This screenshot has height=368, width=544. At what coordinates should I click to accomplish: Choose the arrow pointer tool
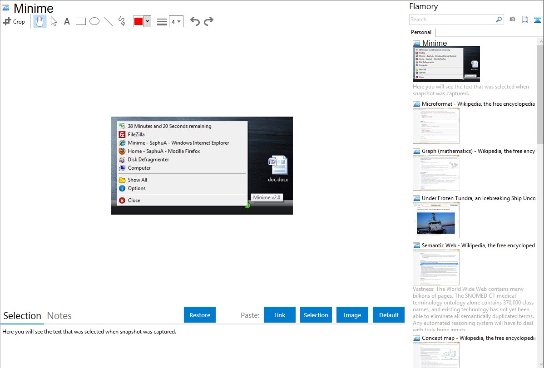(54, 21)
